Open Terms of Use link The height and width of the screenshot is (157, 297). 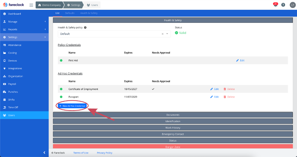[x=81, y=153]
